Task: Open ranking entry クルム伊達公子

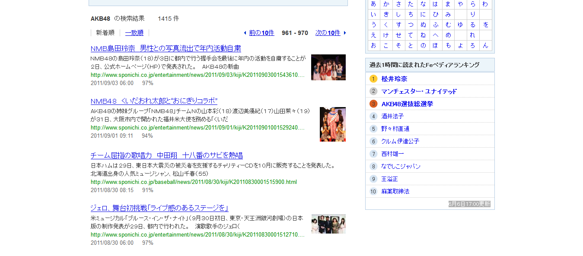Action: [x=400, y=141]
